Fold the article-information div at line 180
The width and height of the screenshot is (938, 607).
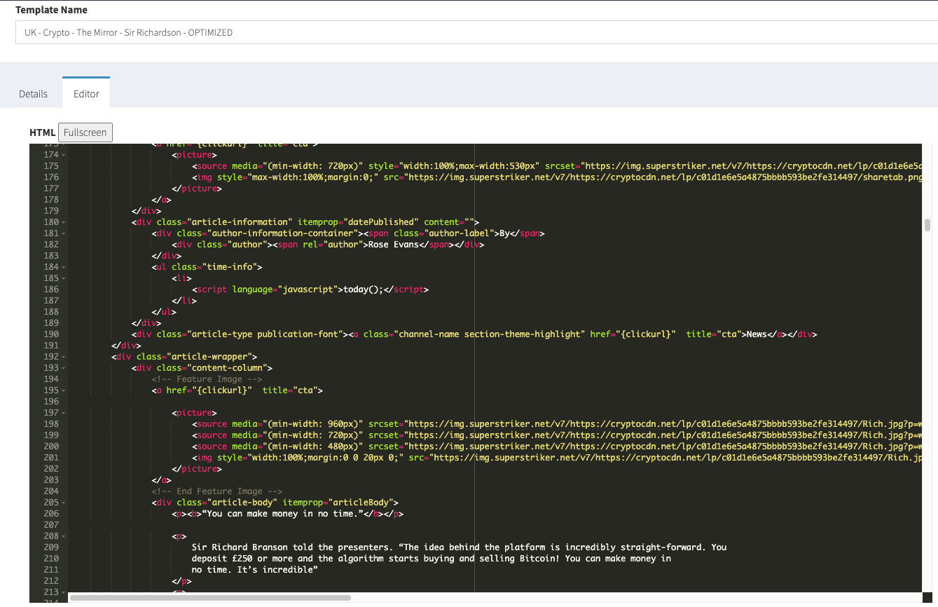(63, 222)
